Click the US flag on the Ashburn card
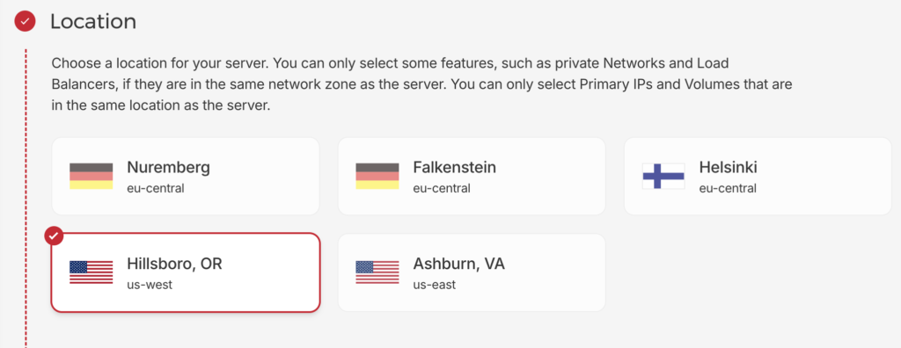 coord(377,272)
